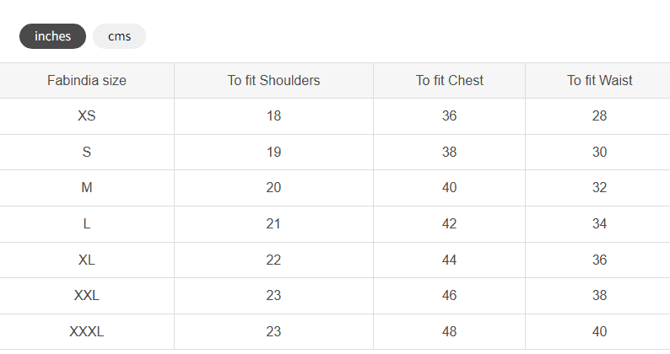Click chest value 44 in XL row
This screenshot has width=670, height=354.
point(450,260)
